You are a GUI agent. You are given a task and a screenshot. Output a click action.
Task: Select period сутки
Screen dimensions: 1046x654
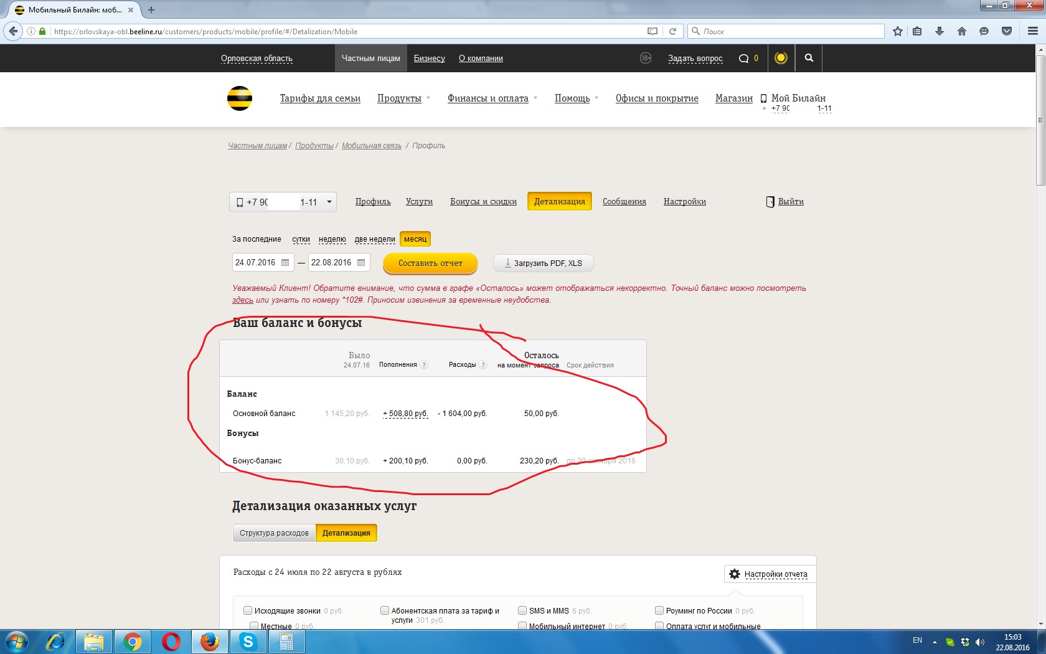301,239
